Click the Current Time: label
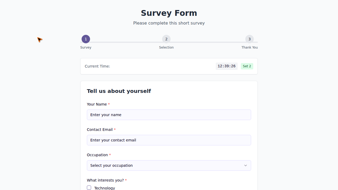This screenshot has height=190, width=338. click(x=97, y=66)
